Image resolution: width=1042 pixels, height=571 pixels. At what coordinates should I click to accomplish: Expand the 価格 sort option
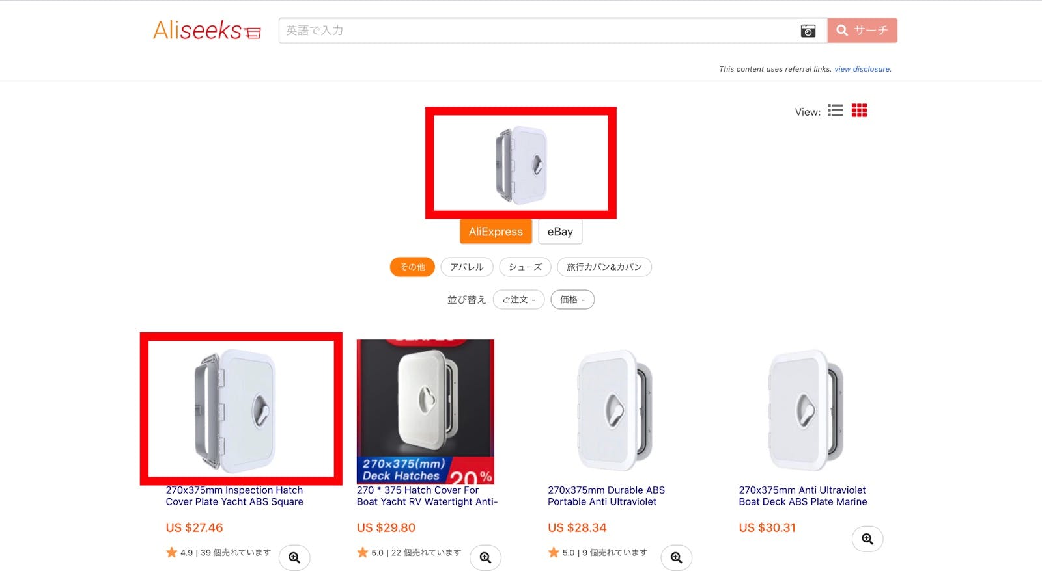[572, 300]
